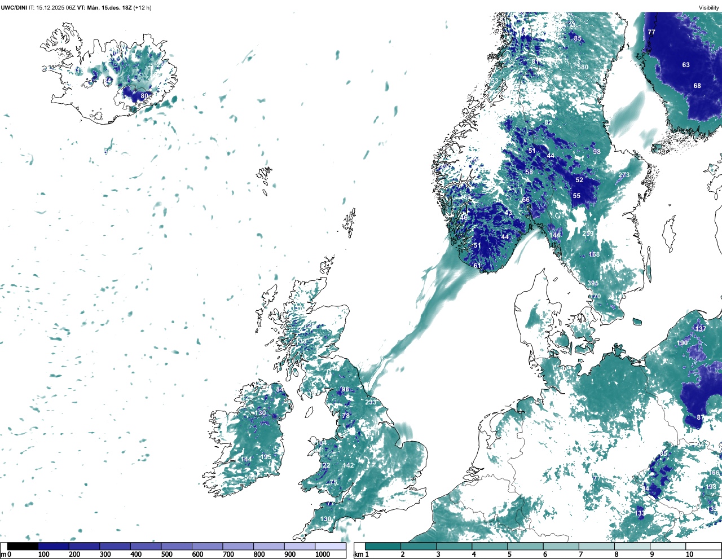Viewport: 722px width, 559px height.
Task: Select the dark navy 100–200 m legend swatch
Action: [x=53, y=546]
